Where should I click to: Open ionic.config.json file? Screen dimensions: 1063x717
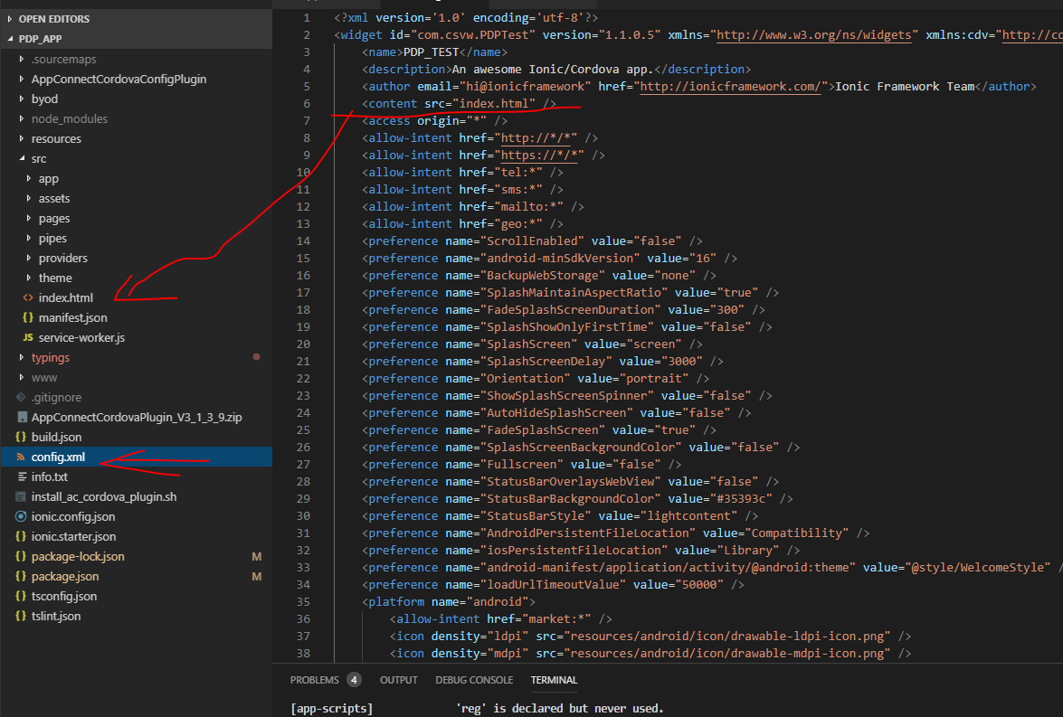(x=73, y=516)
